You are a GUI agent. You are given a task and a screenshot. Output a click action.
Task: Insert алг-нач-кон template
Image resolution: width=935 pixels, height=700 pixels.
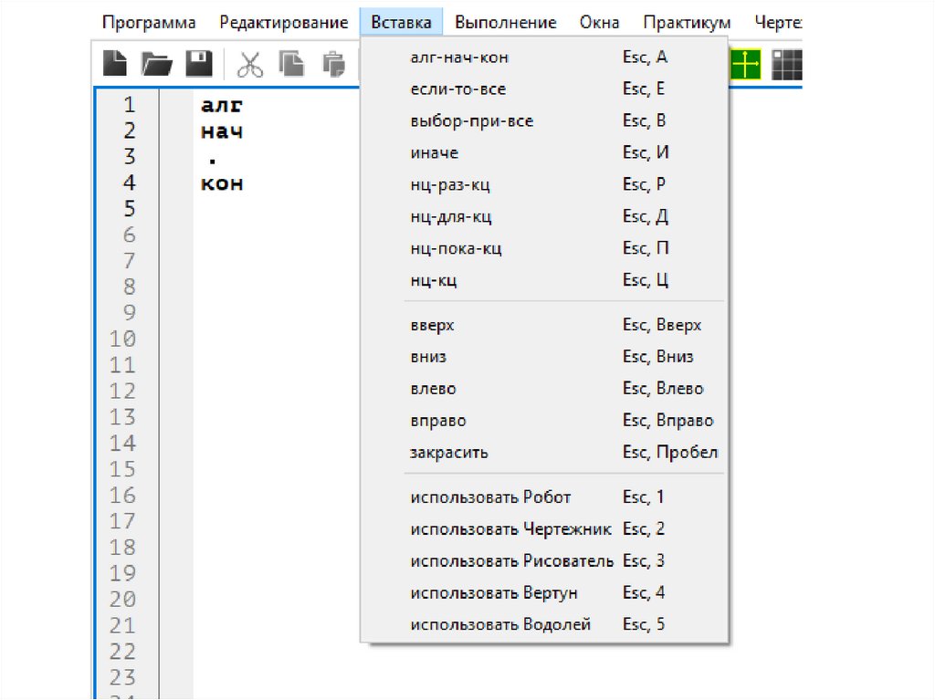[x=544, y=57]
